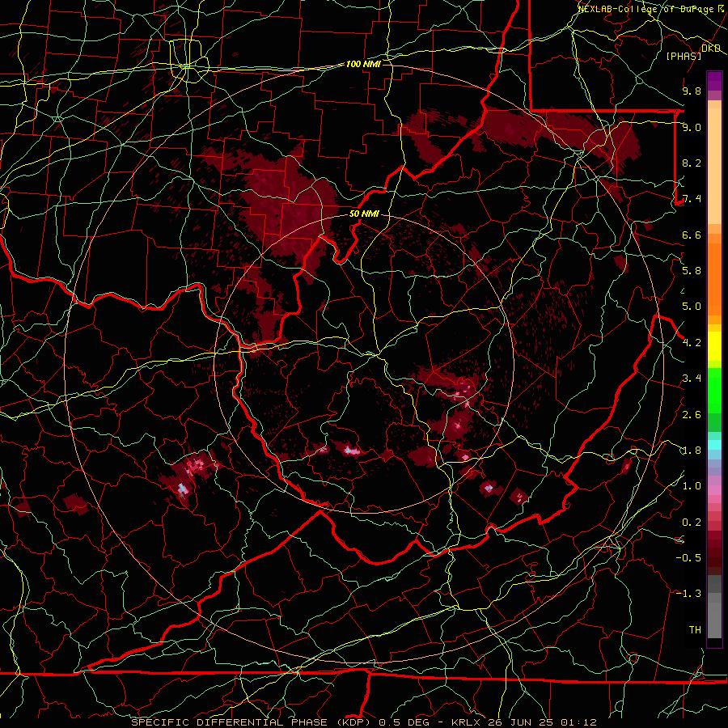Pick the bright green color bar segment
This screenshot has height=728, width=728.
click(714, 391)
